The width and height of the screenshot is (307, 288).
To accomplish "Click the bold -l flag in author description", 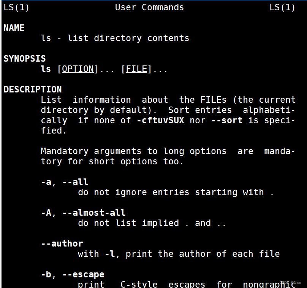I will [110, 254].
